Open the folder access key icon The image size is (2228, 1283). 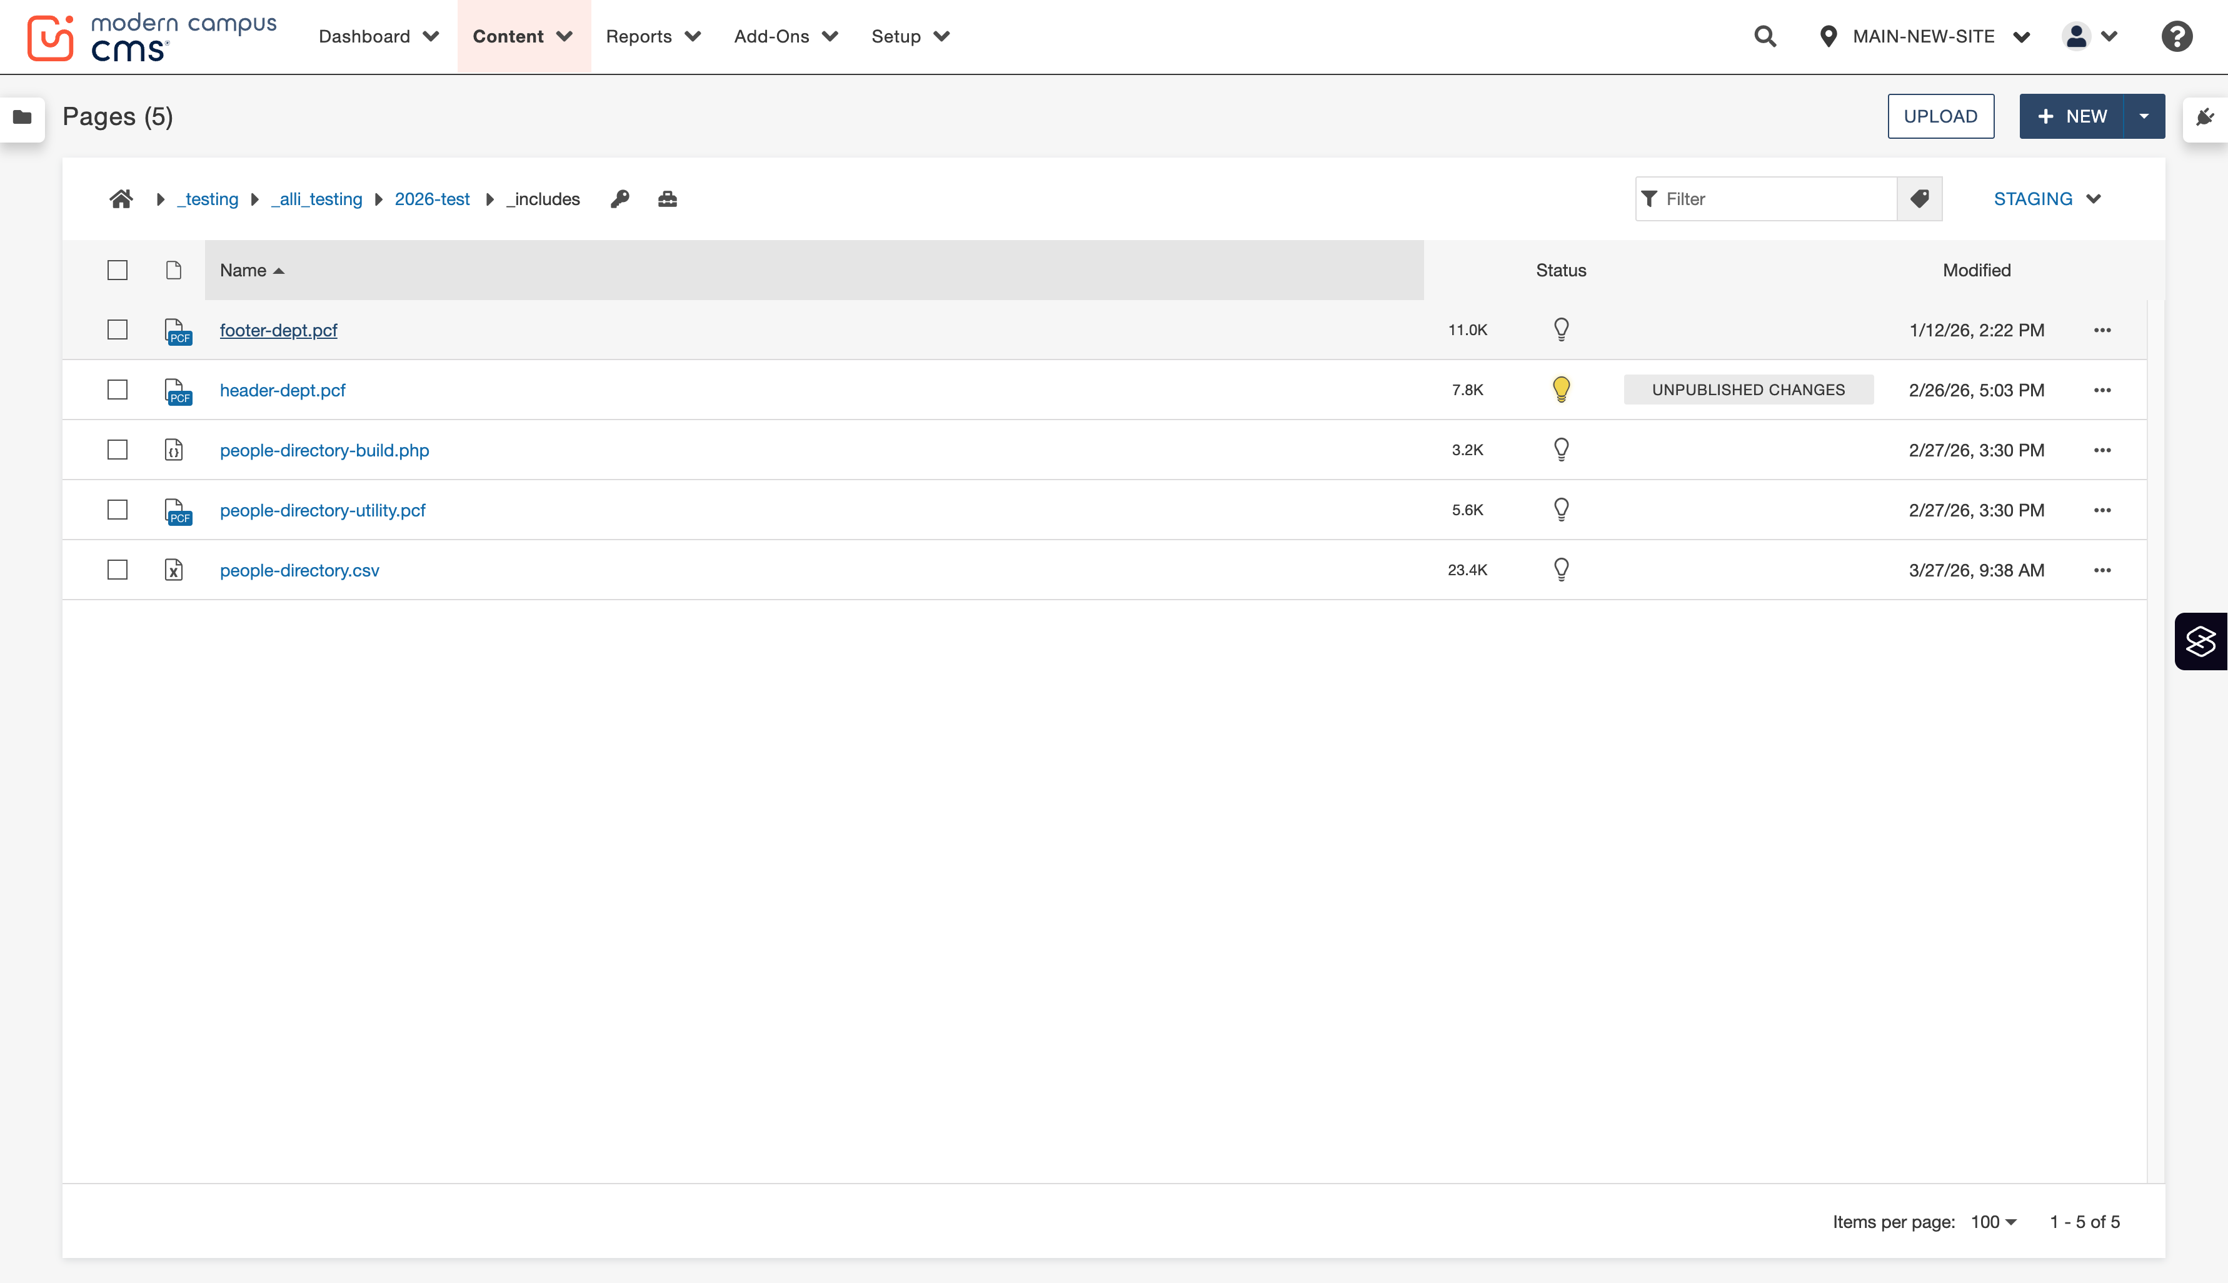(620, 199)
